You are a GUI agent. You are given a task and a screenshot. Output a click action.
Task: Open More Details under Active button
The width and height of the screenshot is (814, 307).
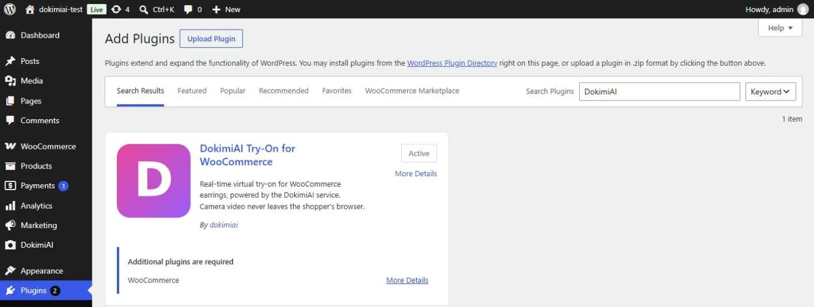416,174
